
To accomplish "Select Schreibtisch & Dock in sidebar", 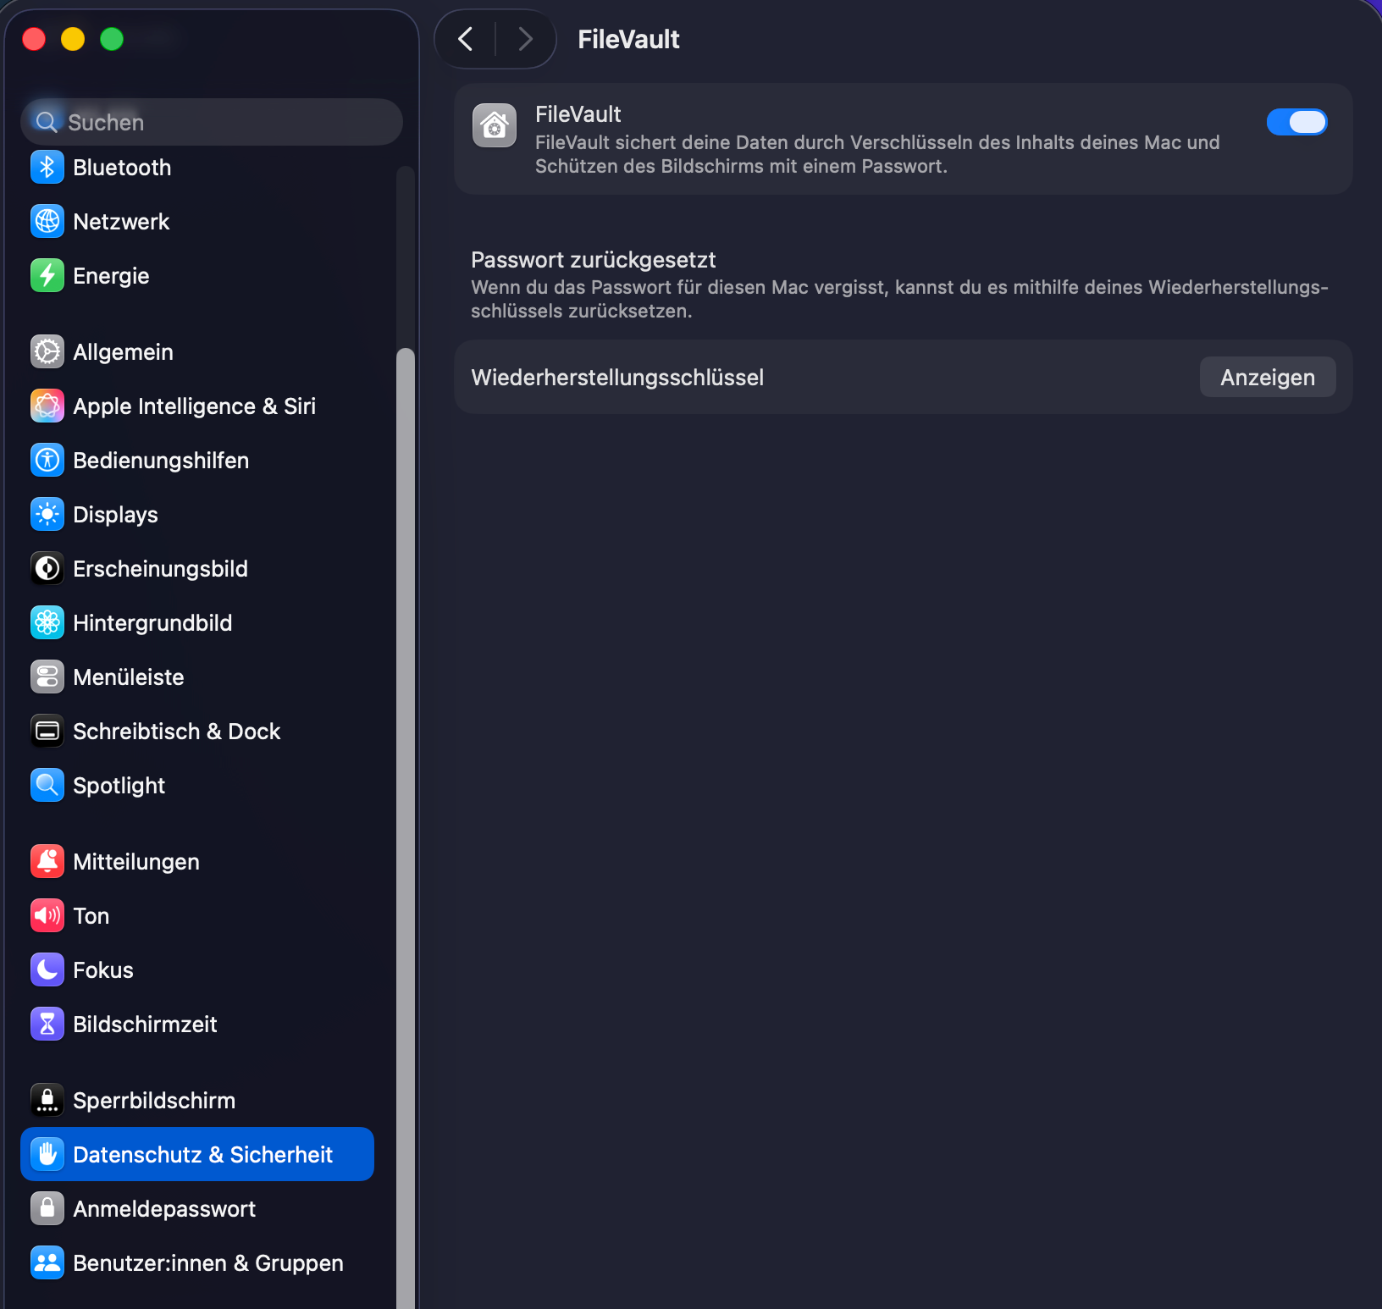I will (x=176, y=732).
